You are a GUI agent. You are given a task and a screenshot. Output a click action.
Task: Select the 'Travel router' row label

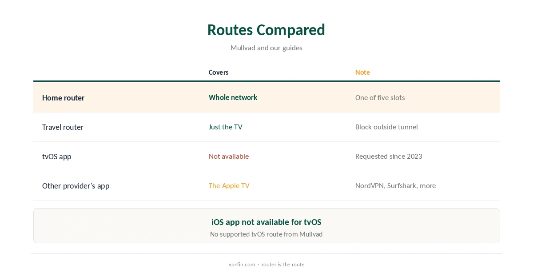point(63,127)
